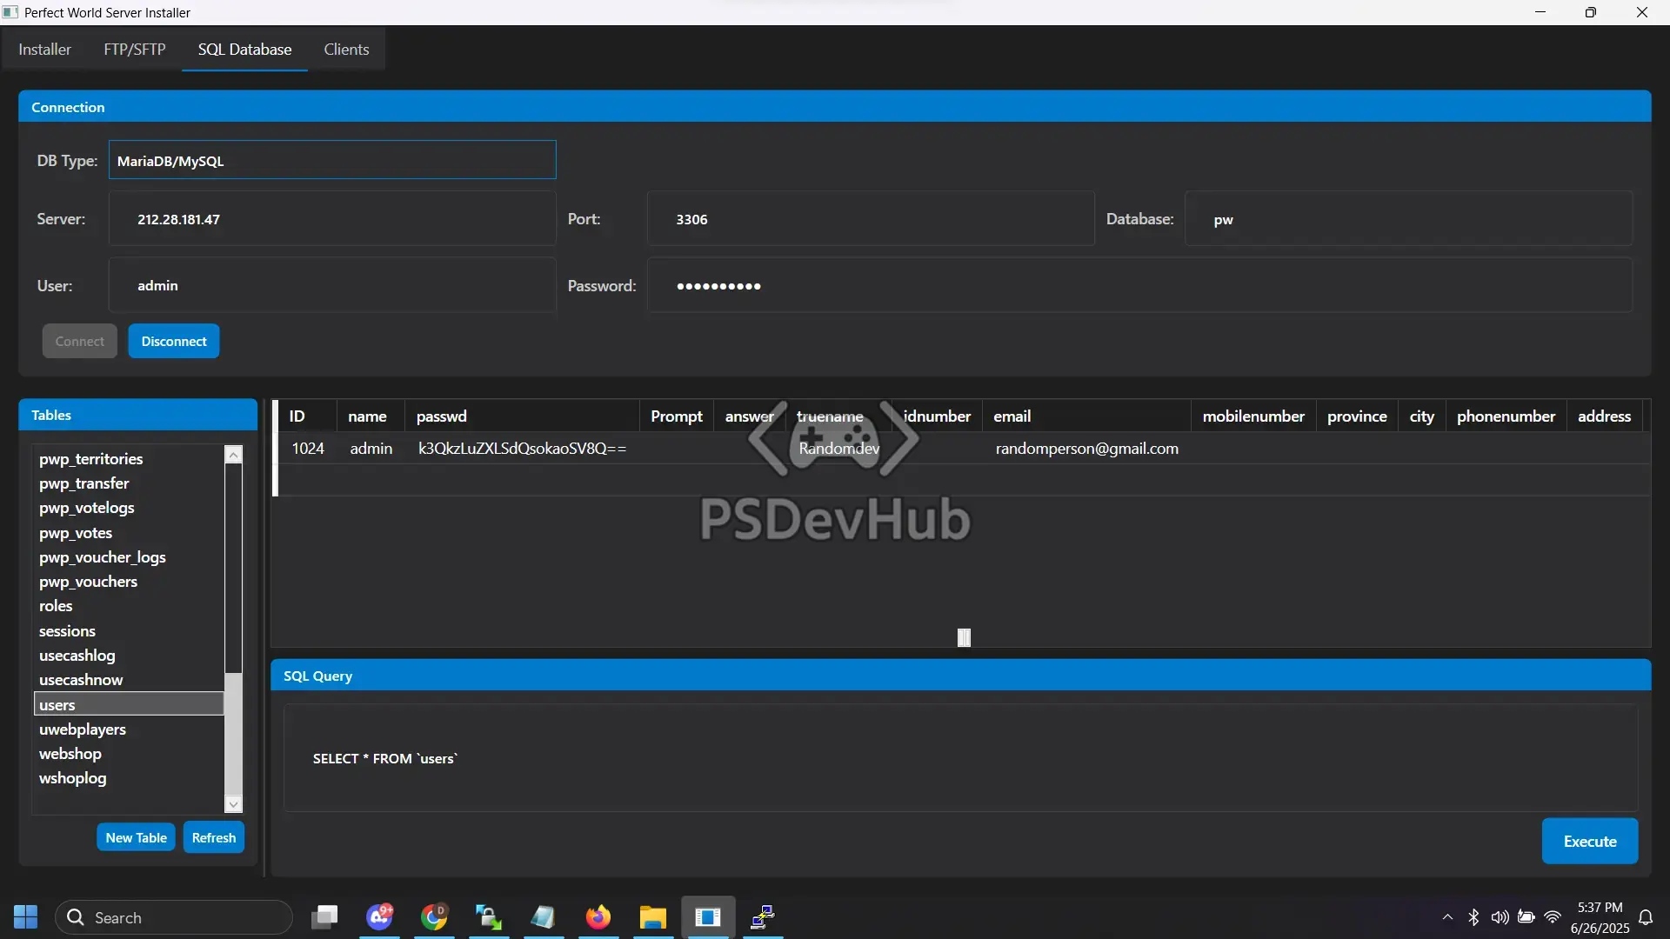
Task: Select the sessions table
Action: (129, 631)
